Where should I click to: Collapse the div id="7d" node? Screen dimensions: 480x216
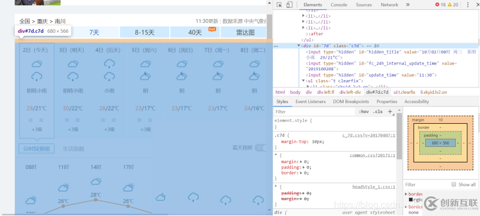tap(299, 46)
